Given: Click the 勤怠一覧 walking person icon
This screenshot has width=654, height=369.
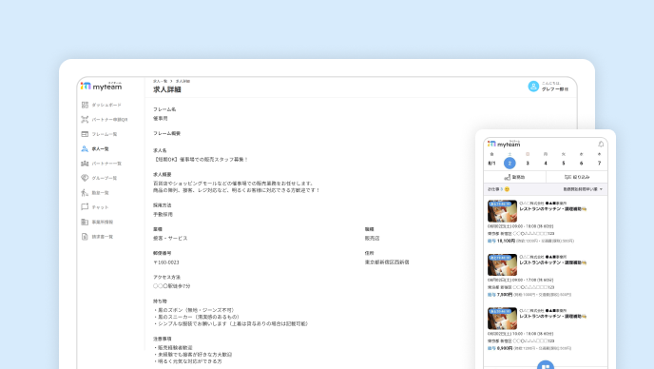Looking at the screenshot, I should 85,192.
